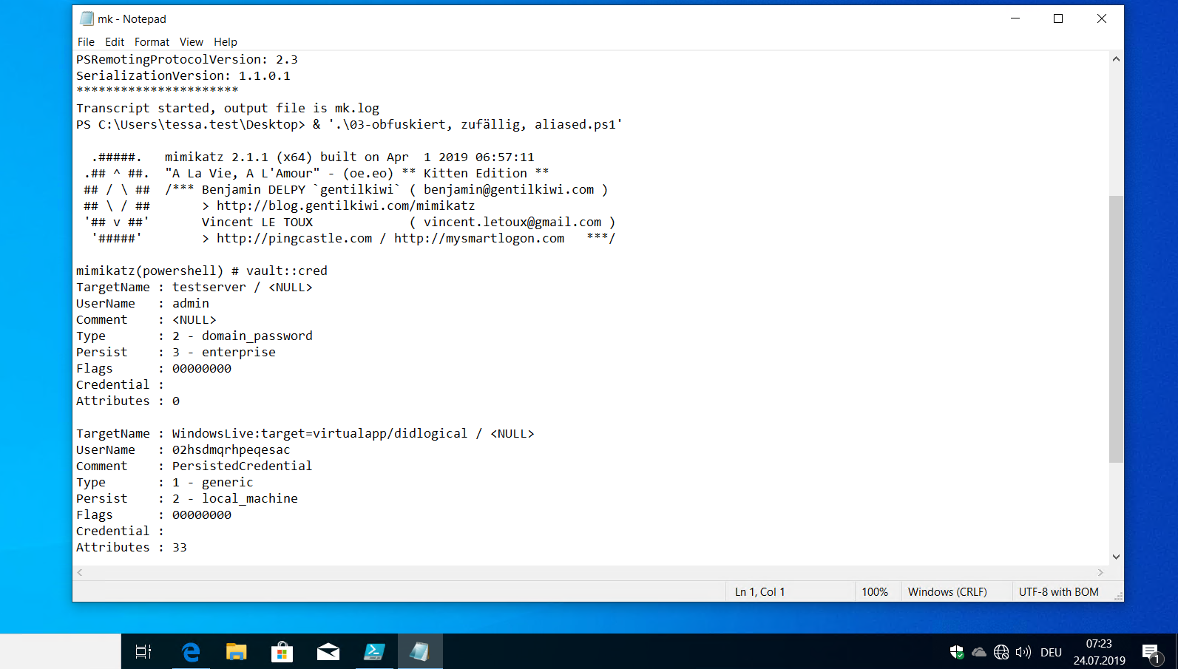Open the Edit menu
1178x669 pixels.
(x=115, y=42)
